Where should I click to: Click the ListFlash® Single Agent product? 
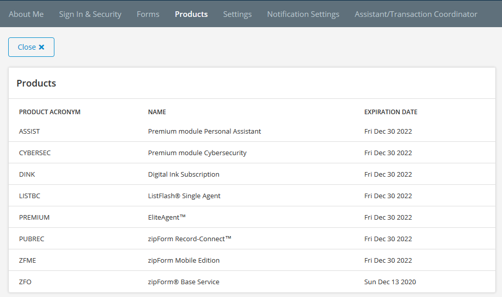pyautogui.click(x=184, y=196)
